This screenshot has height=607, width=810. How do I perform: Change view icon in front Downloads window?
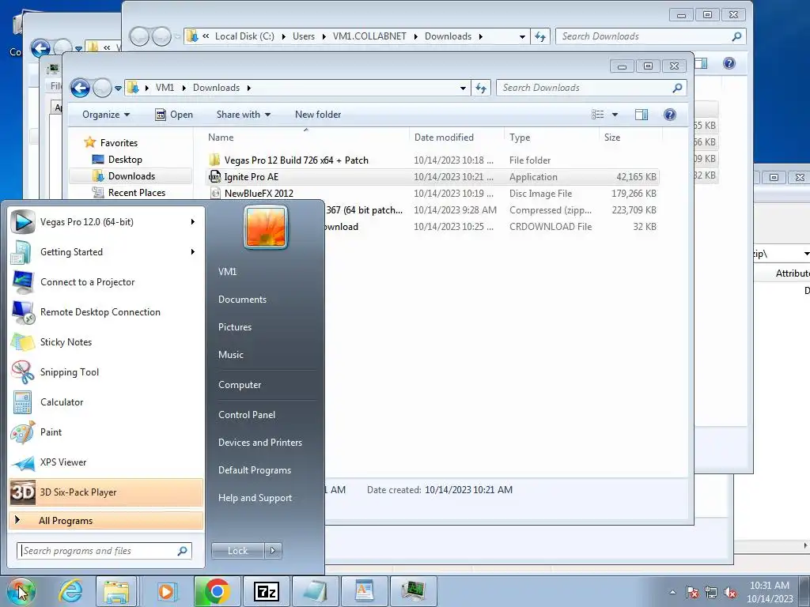pyautogui.click(x=598, y=115)
